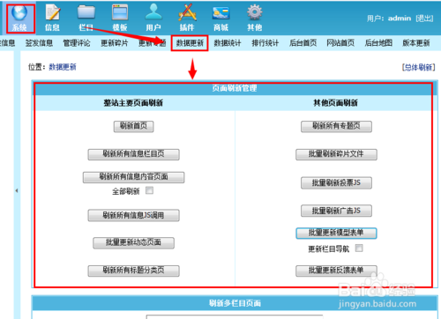This screenshot has height=319, width=441.
Task: Click the 信息 notepad icon
Action: (x=52, y=18)
